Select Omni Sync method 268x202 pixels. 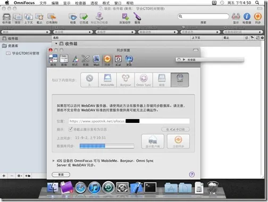[144, 80]
